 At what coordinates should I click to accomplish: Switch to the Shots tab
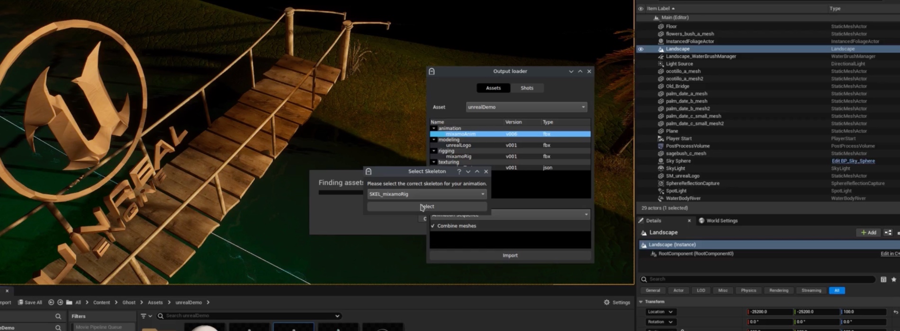point(527,88)
